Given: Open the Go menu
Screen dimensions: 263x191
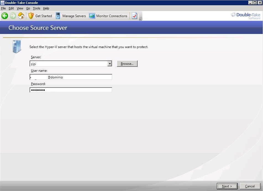Looking at the screenshot, I should (x=28, y=8).
